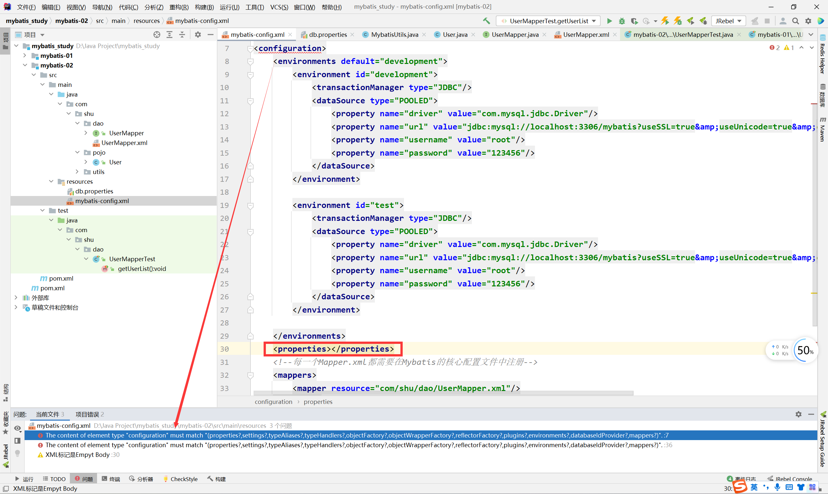
Task: Open the TODO tool window button
Action: 54,479
